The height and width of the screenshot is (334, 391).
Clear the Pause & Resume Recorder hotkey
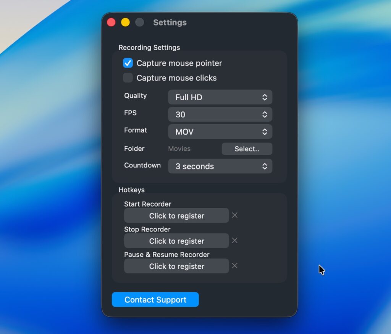click(x=235, y=266)
